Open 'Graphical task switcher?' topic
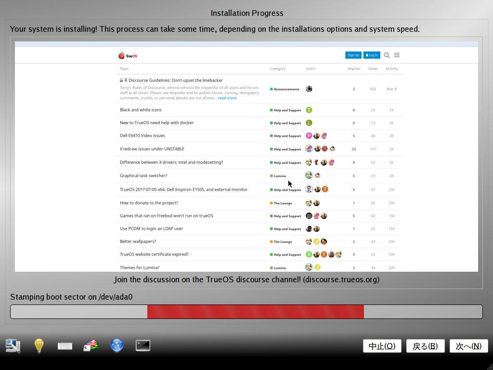This screenshot has height=370, width=493. point(143,175)
